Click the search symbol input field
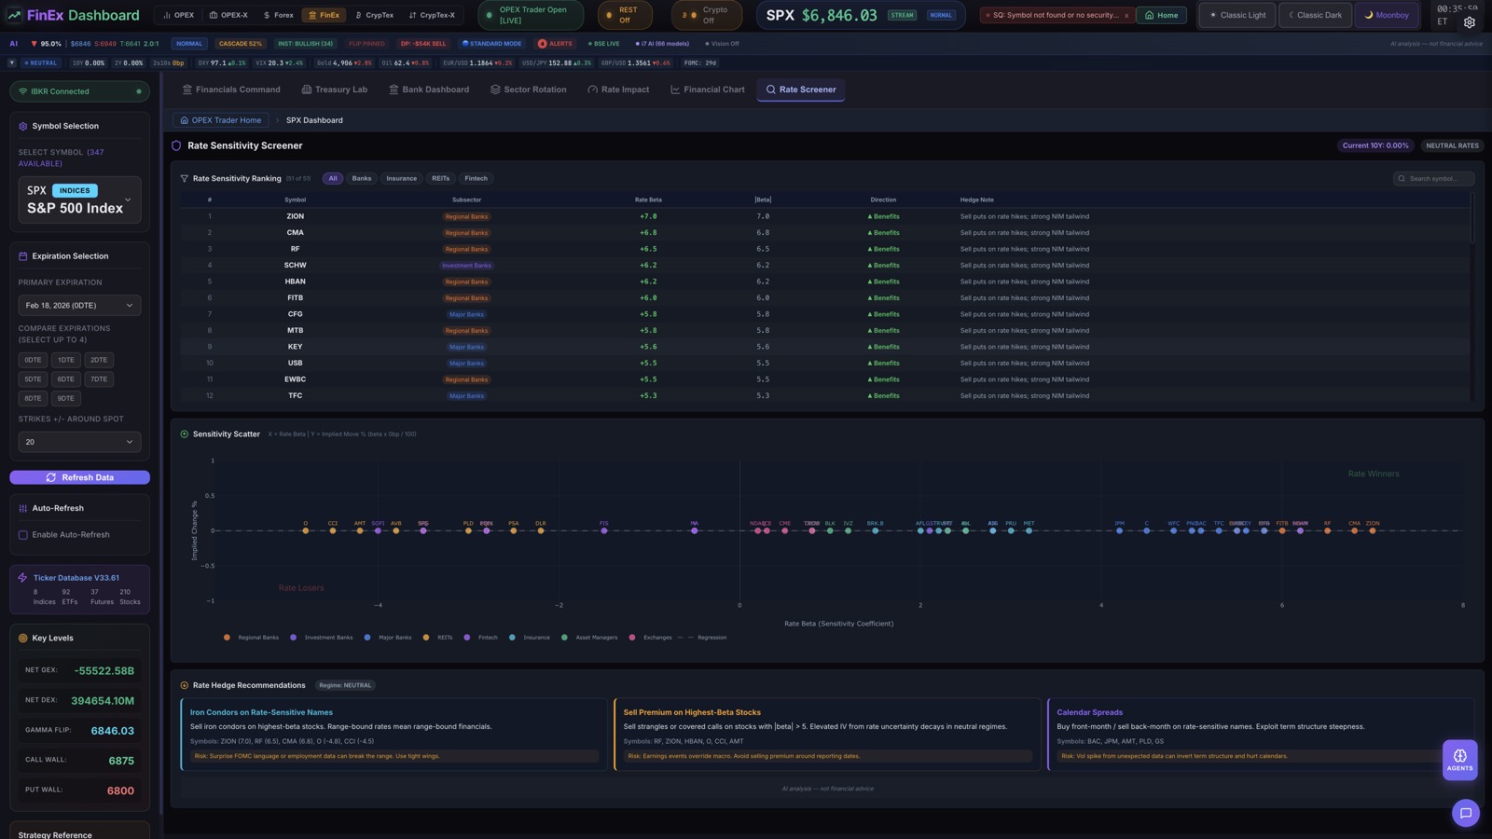 [x=1433, y=178]
